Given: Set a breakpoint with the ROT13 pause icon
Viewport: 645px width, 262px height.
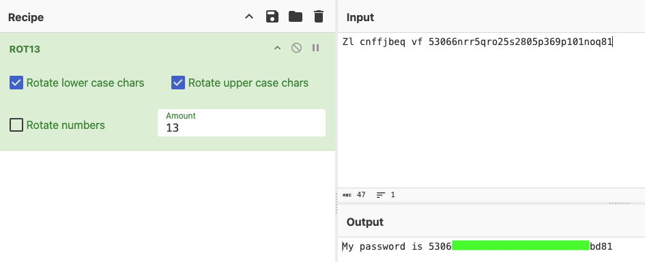Looking at the screenshot, I should [x=315, y=48].
